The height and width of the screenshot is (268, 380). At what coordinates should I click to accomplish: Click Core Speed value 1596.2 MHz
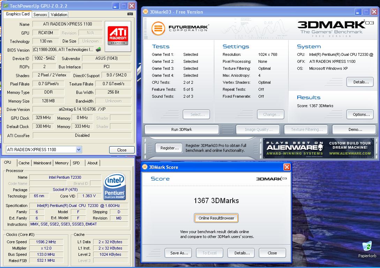[46, 242]
